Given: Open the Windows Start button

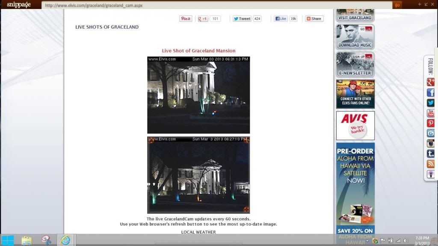Looking at the screenshot, I should pos(8,240).
